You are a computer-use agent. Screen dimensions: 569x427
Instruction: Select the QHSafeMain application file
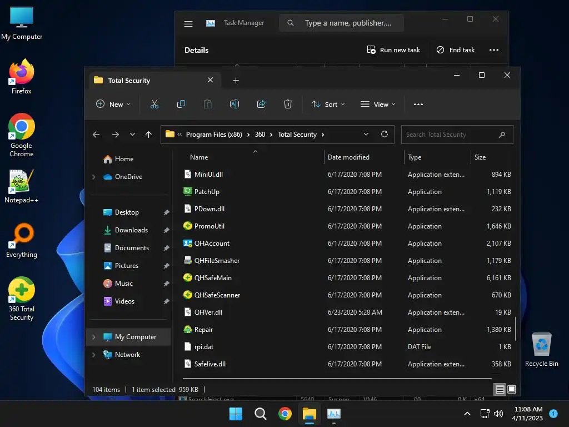[x=347, y=278]
